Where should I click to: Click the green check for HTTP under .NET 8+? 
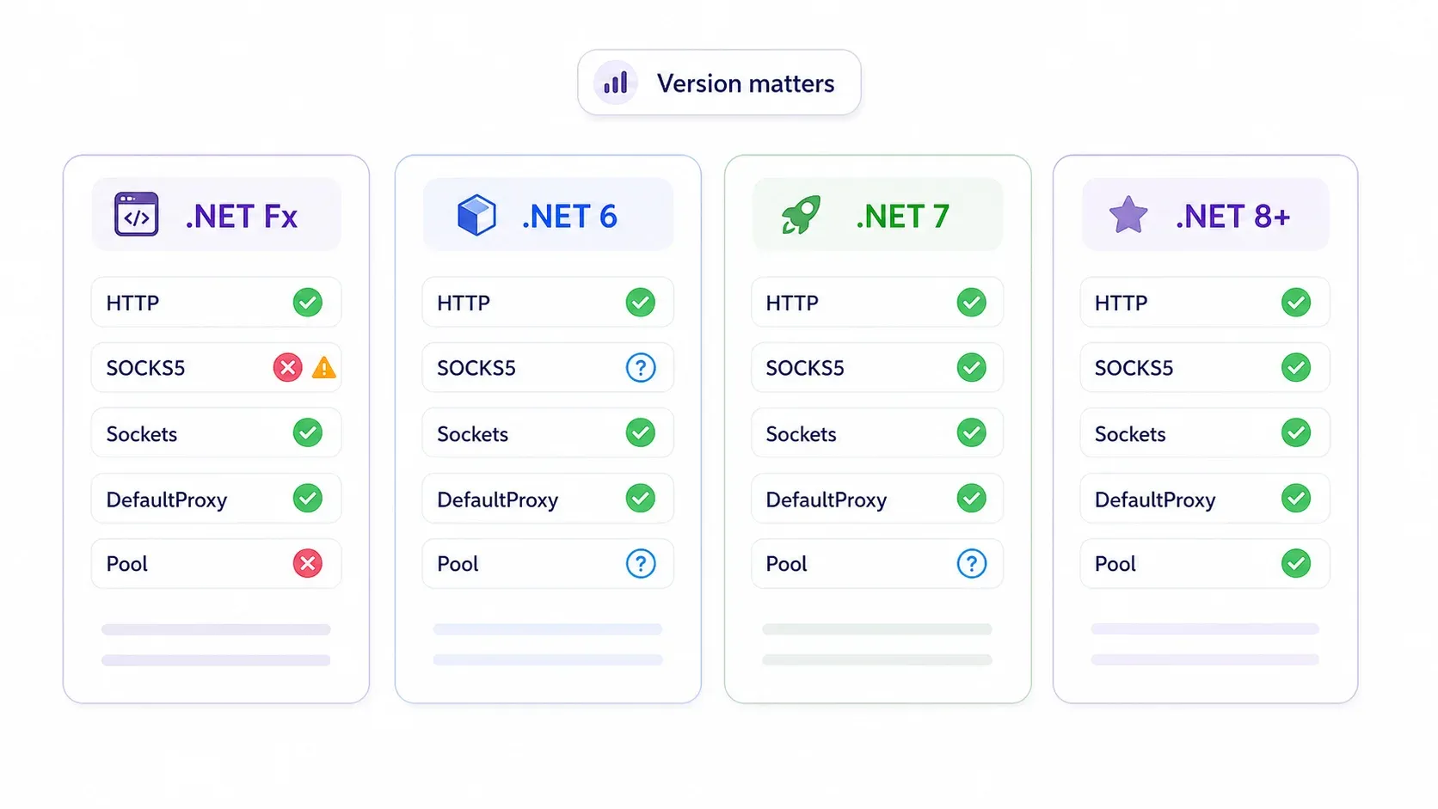(1296, 303)
